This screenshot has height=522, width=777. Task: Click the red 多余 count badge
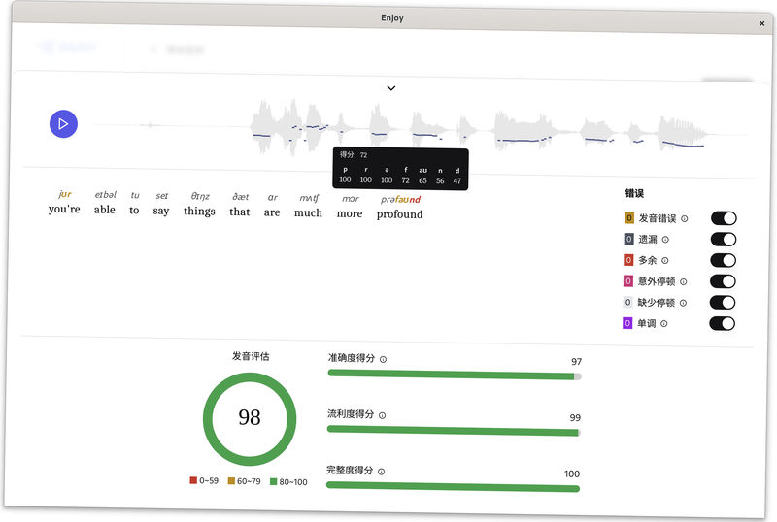point(628,260)
